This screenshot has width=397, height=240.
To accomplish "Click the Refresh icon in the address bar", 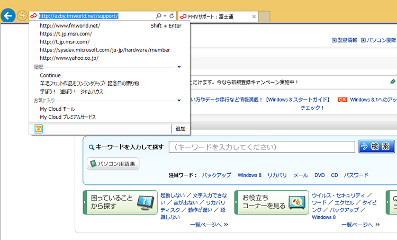I will 172,16.
